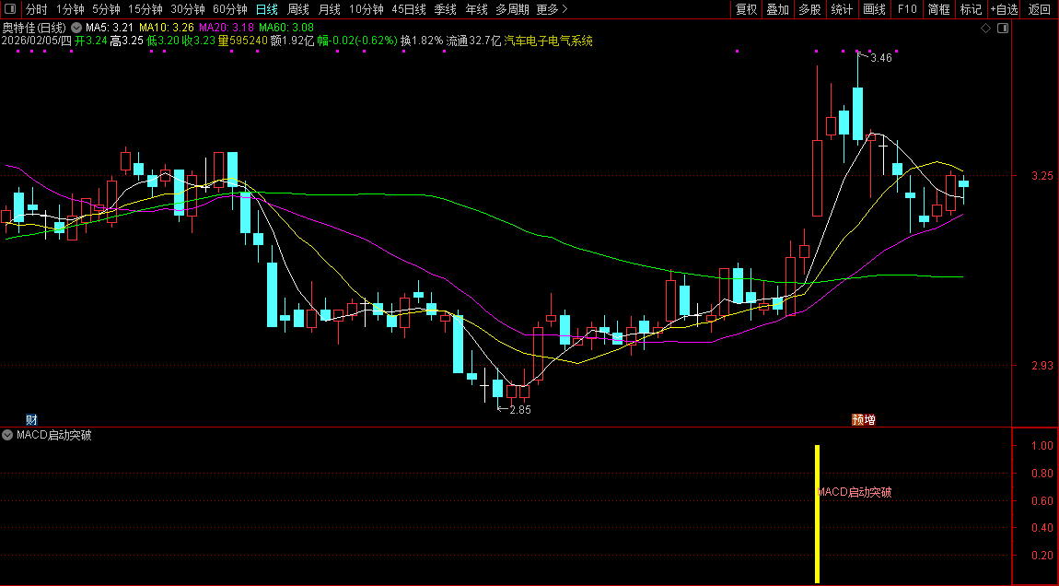The image size is (1059, 586).
Task: Toggle the right side panel icon
Action: (1003, 29)
